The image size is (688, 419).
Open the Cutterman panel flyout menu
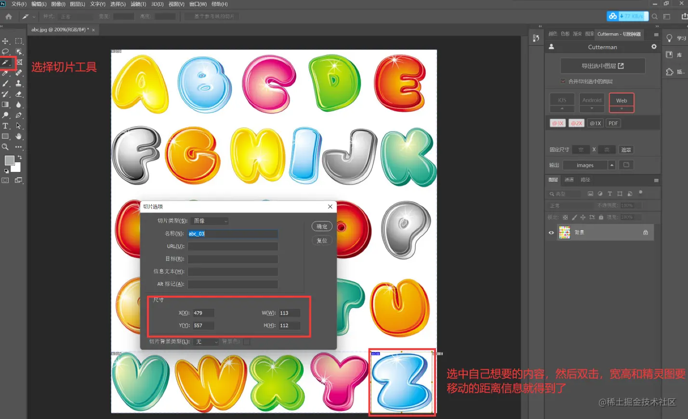tap(656, 34)
